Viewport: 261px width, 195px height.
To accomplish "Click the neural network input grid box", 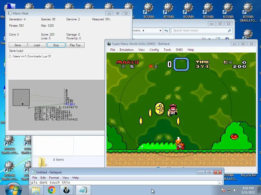I will tap(21, 97).
